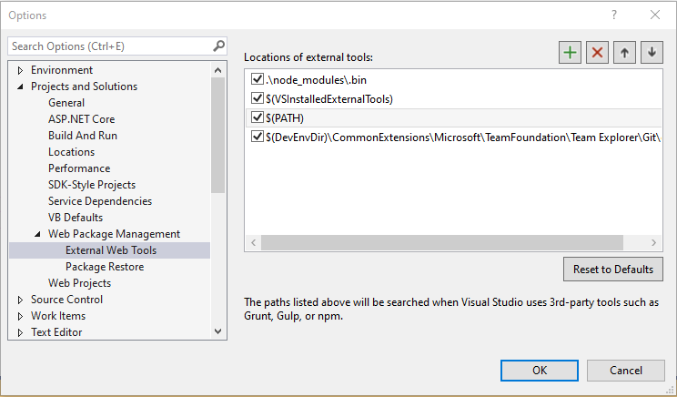Move selected location up with arrow icon
677x397 pixels.
point(624,53)
